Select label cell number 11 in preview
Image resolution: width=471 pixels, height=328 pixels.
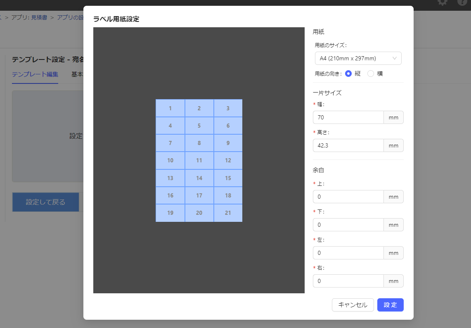199,161
